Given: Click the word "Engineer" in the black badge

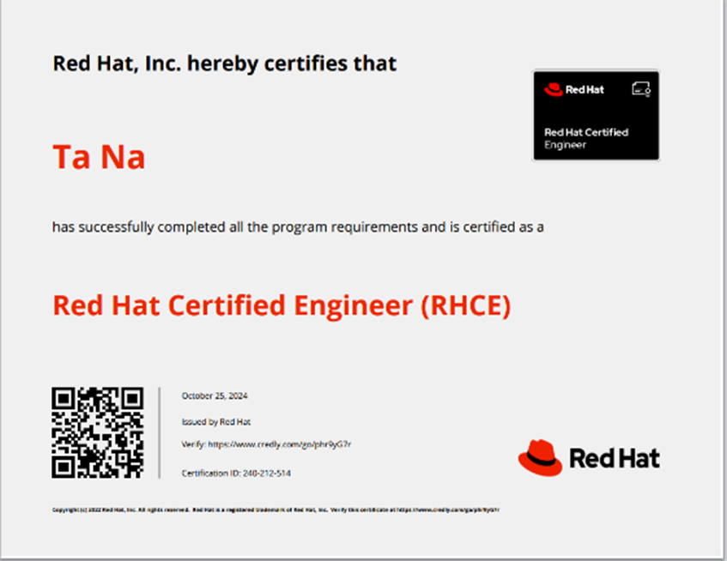Looking at the screenshot, I should pos(566,145).
